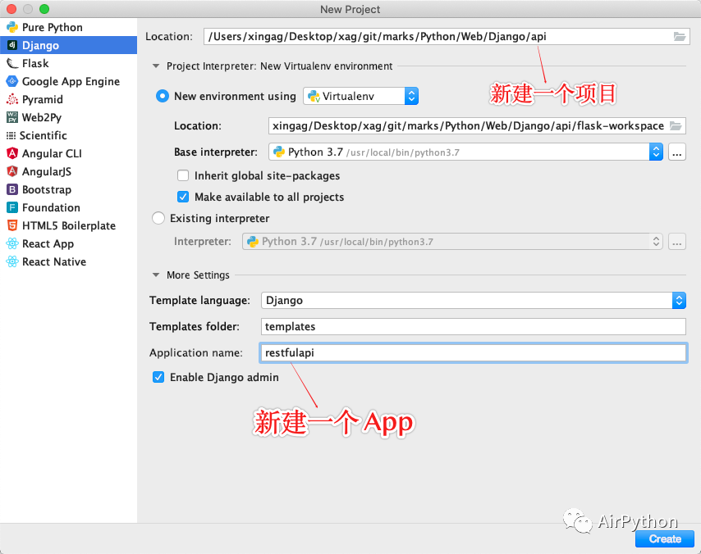
Task: Click the React App atom icon
Action: coord(12,243)
